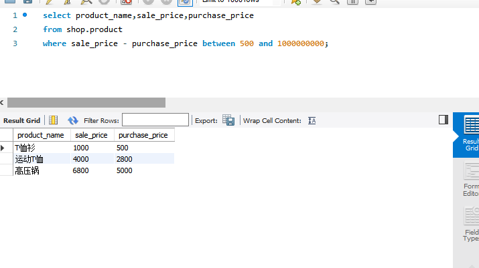Select the sale_price cell with 4000
Screen dimensions: 479x268
[x=92, y=159]
